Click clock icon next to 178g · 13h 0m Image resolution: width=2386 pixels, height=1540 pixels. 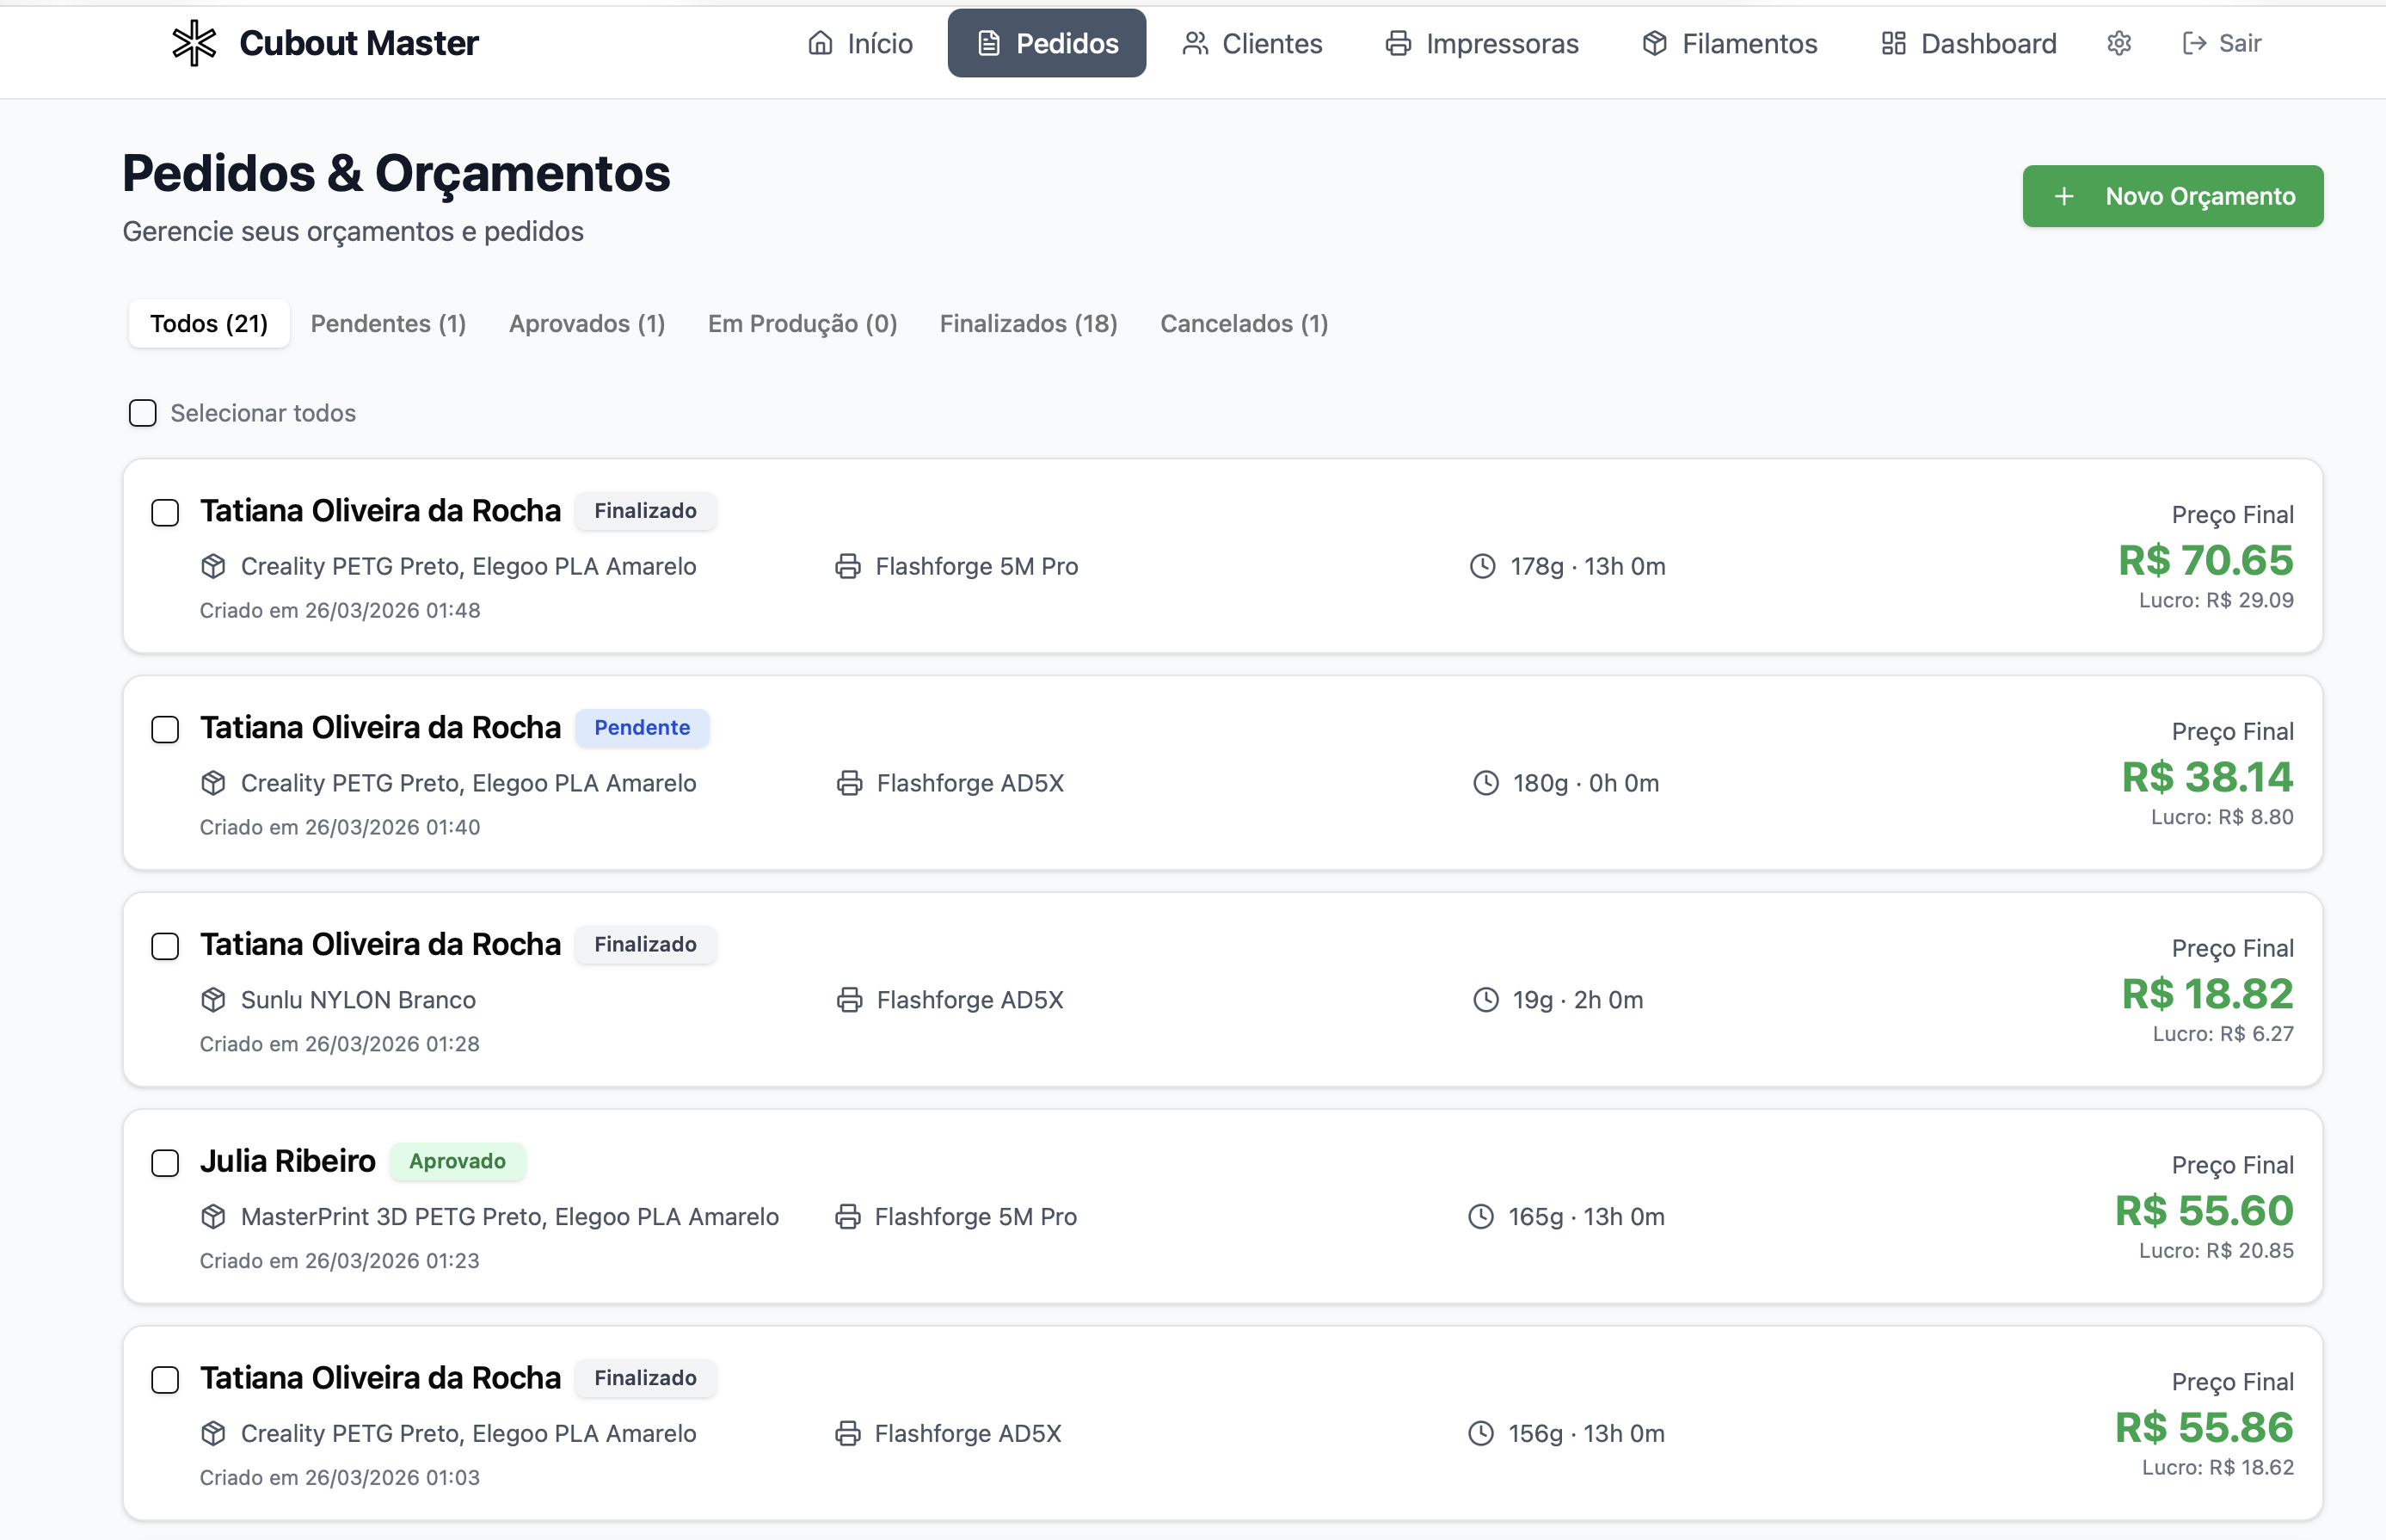click(1482, 566)
